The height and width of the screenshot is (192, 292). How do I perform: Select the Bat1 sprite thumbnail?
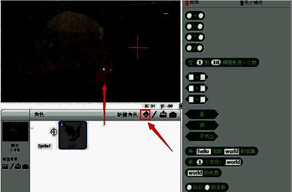(x=73, y=135)
